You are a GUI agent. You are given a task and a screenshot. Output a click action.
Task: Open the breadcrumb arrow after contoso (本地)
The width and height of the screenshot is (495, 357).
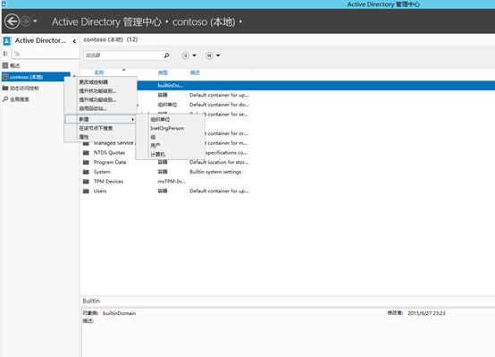point(240,21)
